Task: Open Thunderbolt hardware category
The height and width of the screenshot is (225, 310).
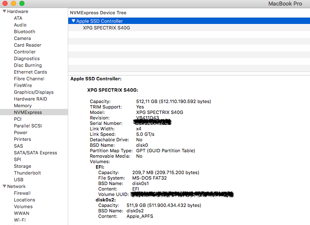Action: click(27, 173)
